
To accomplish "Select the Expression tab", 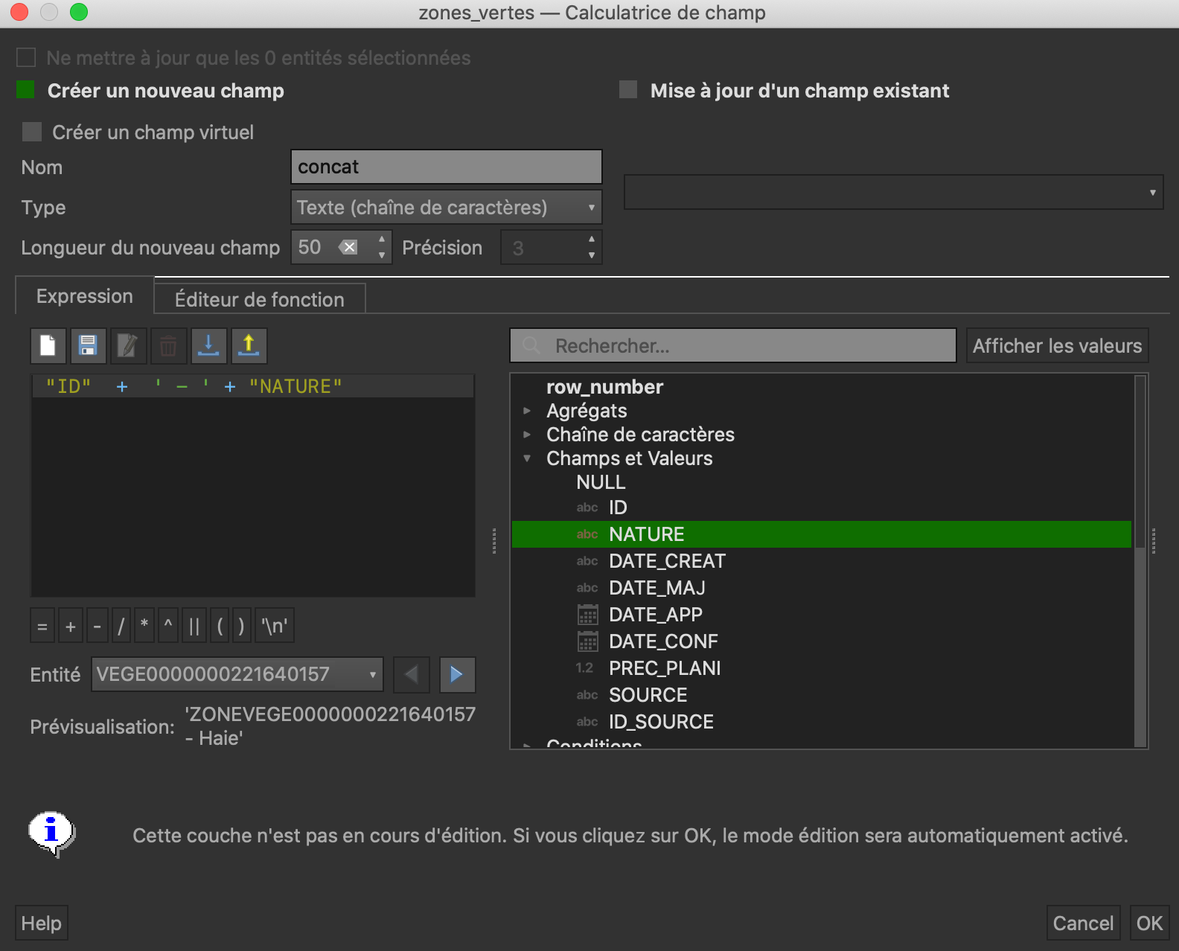I will [84, 296].
